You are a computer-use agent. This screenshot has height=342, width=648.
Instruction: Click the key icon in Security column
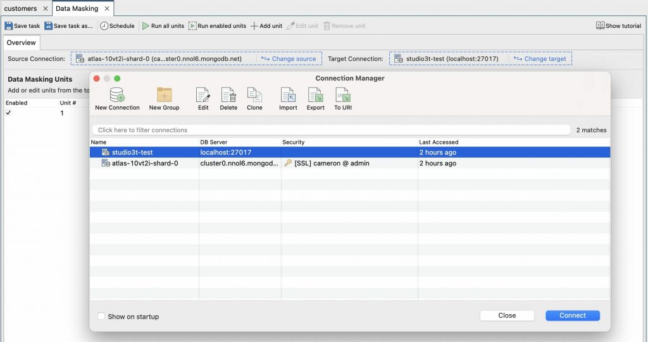(x=288, y=163)
